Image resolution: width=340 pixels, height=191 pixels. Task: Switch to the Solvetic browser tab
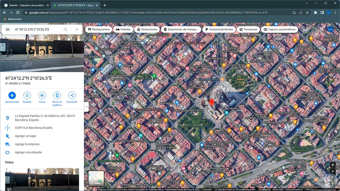click(26, 5)
